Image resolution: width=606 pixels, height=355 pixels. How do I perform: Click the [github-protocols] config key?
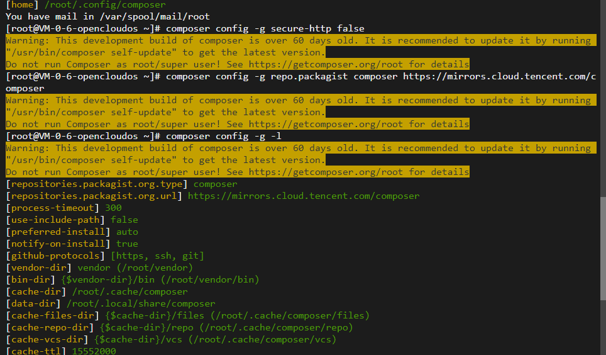[x=55, y=256]
